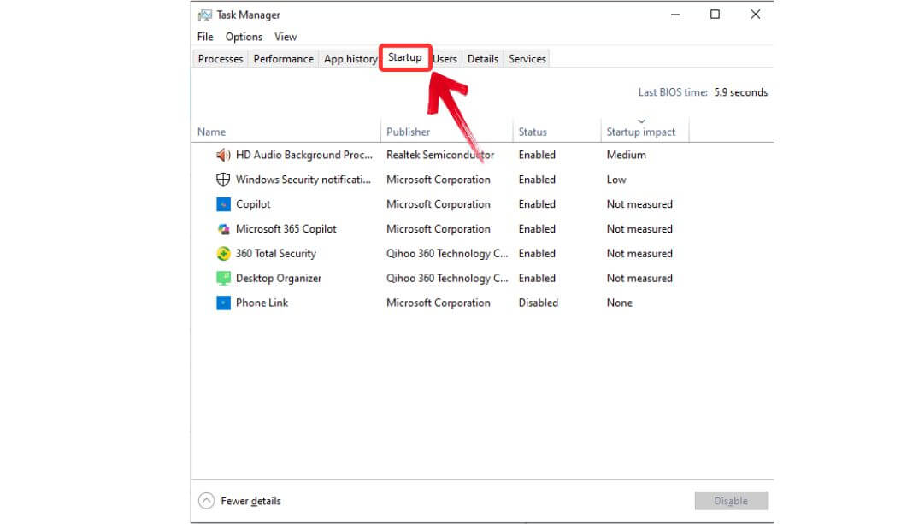Switch to the Processes tab
The width and height of the screenshot is (907, 524).
click(x=220, y=58)
